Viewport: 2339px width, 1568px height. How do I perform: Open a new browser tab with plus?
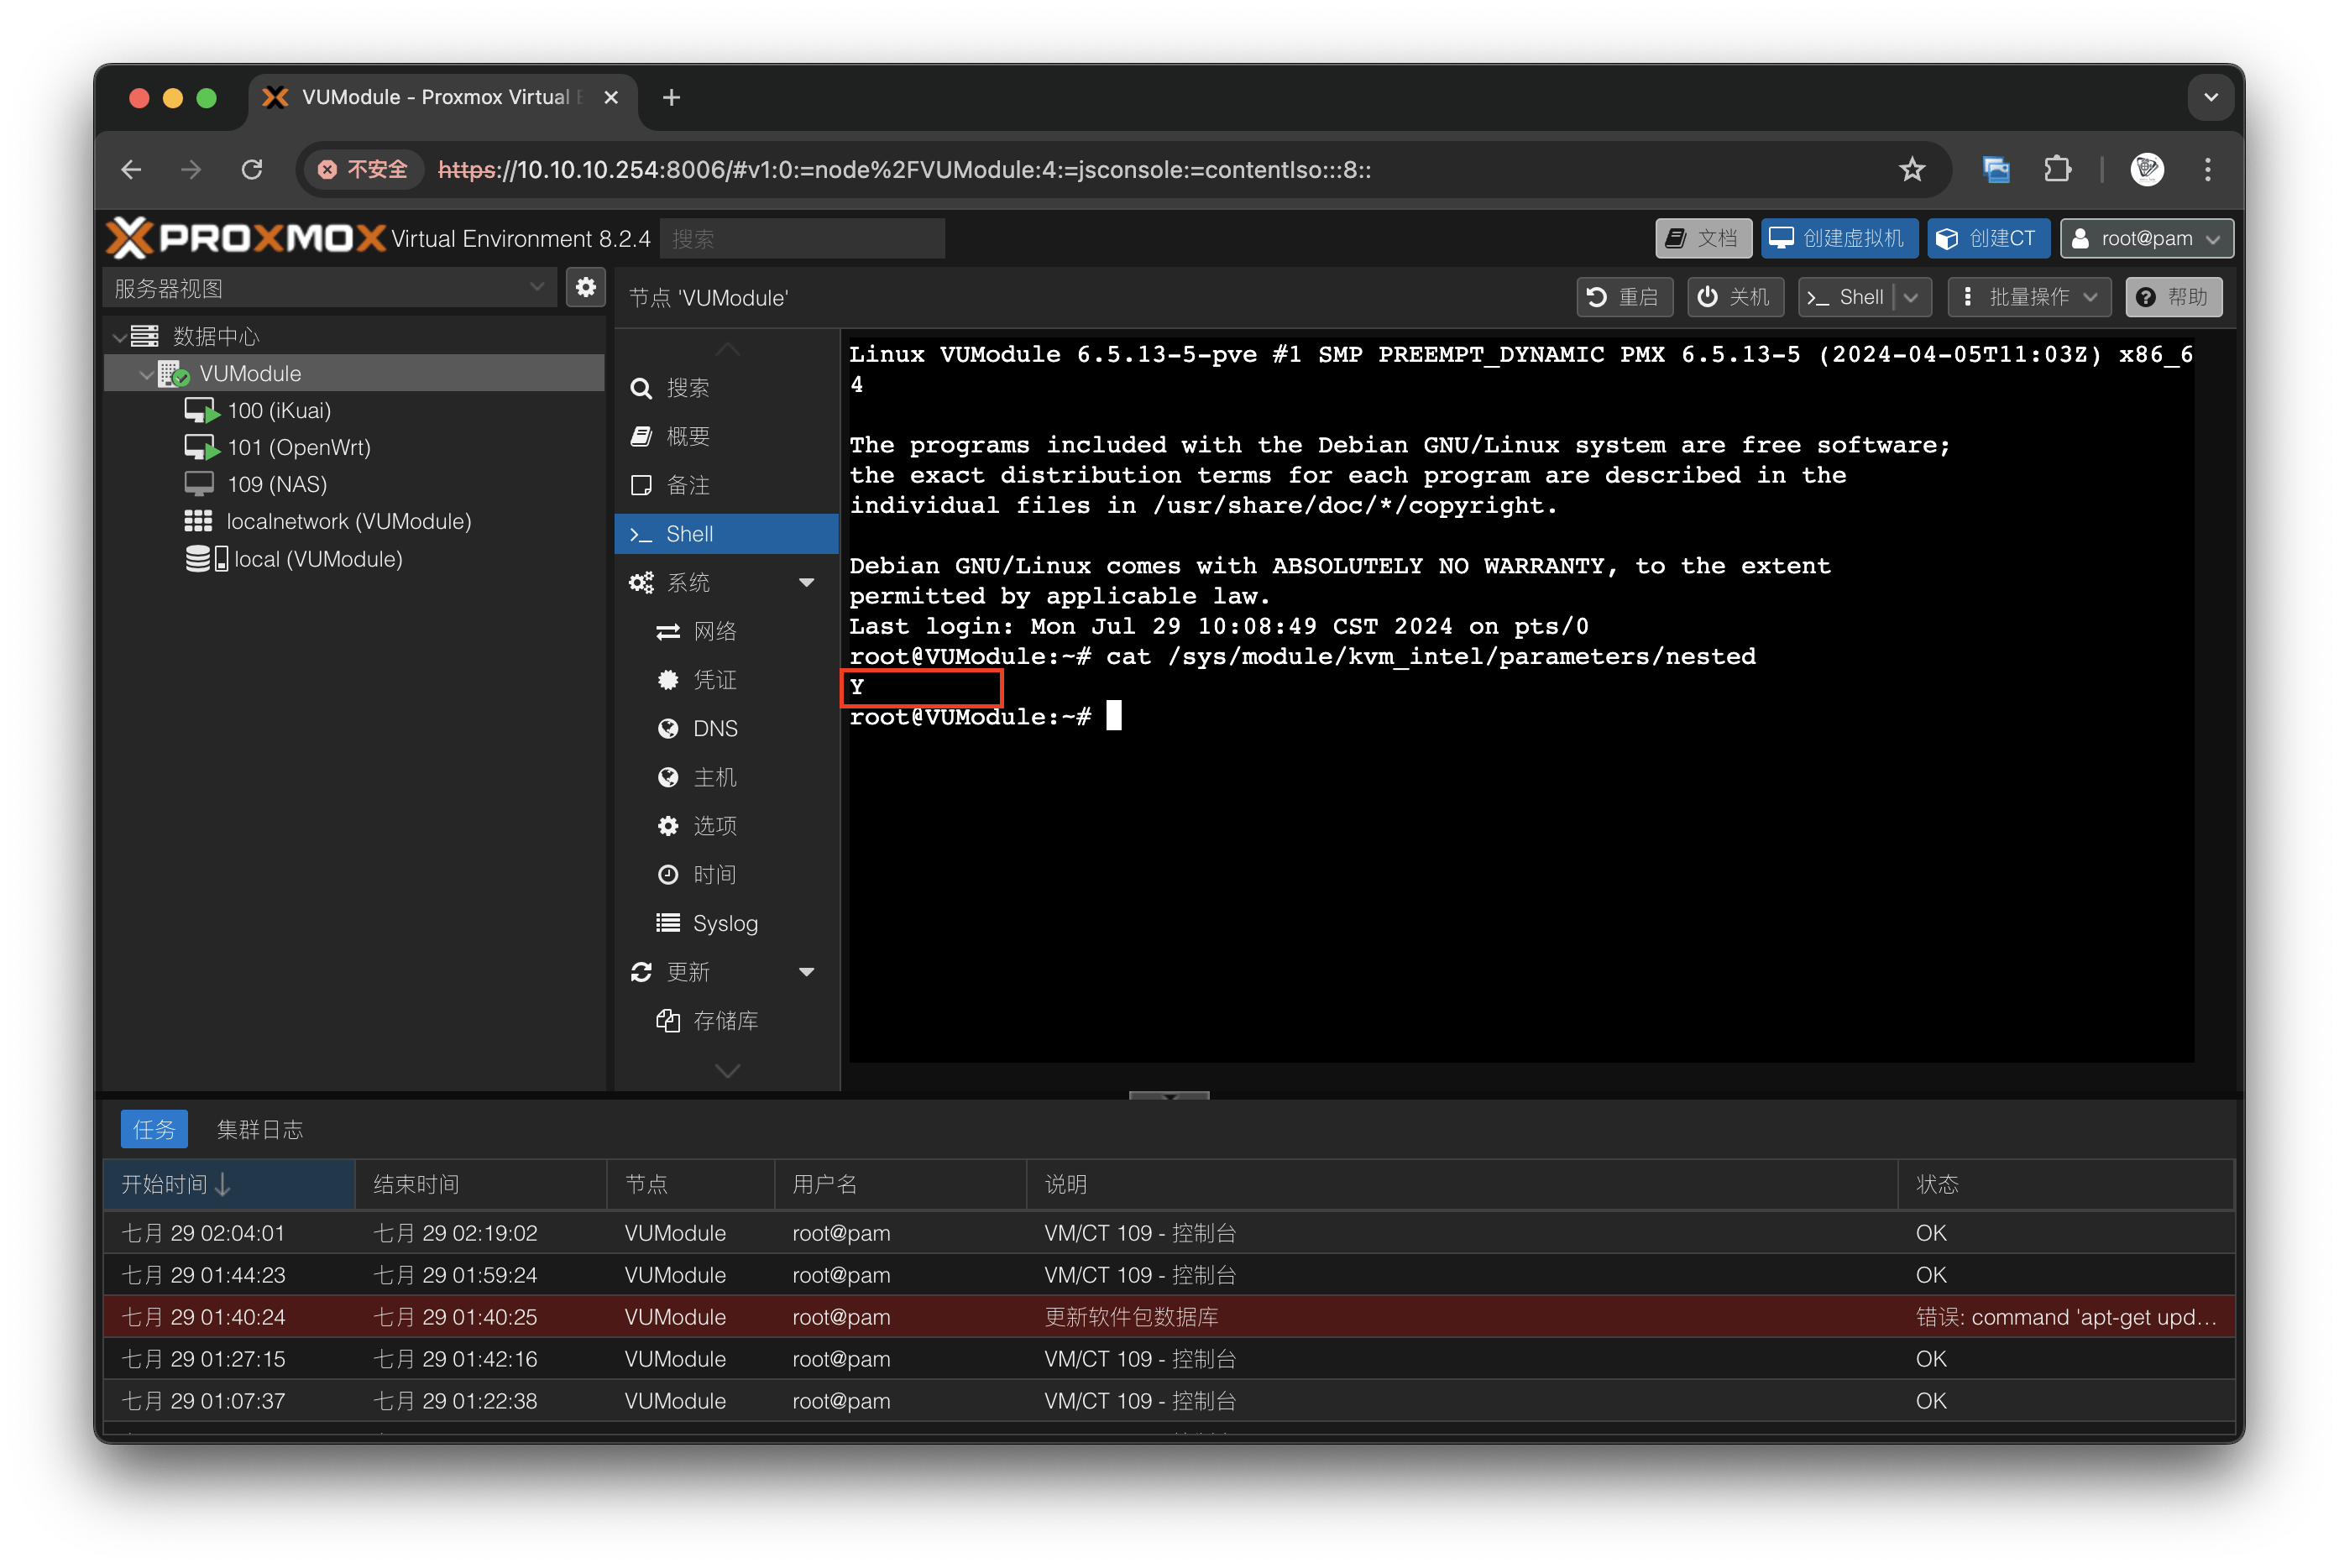672,97
